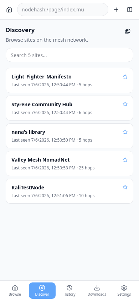Open a new tab with plus icon

pyautogui.click(x=116, y=10)
